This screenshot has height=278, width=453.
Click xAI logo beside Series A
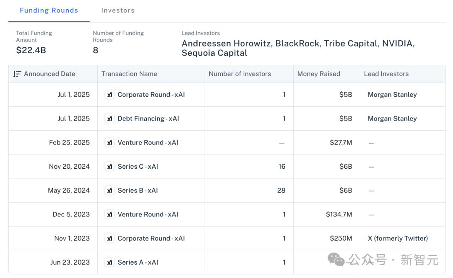(x=109, y=262)
